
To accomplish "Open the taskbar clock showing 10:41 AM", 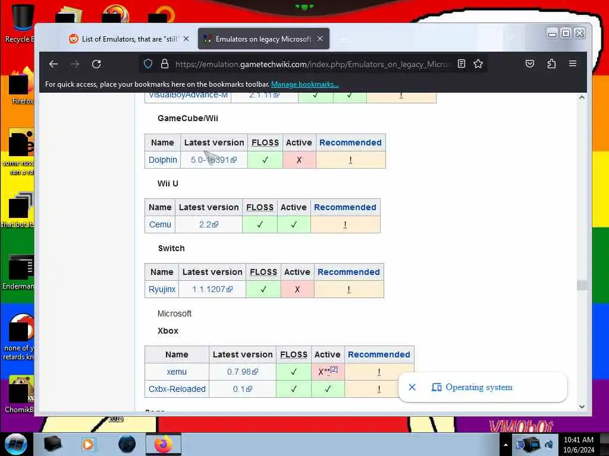I will coord(579,445).
